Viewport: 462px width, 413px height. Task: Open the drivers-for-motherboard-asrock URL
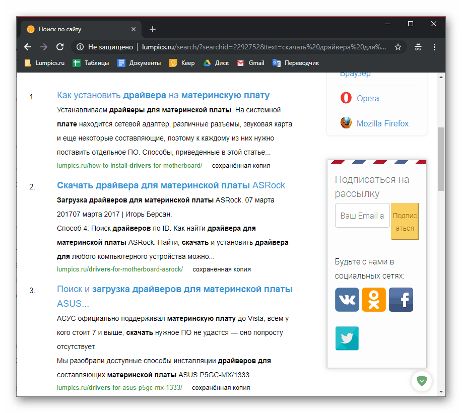click(120, 269)
